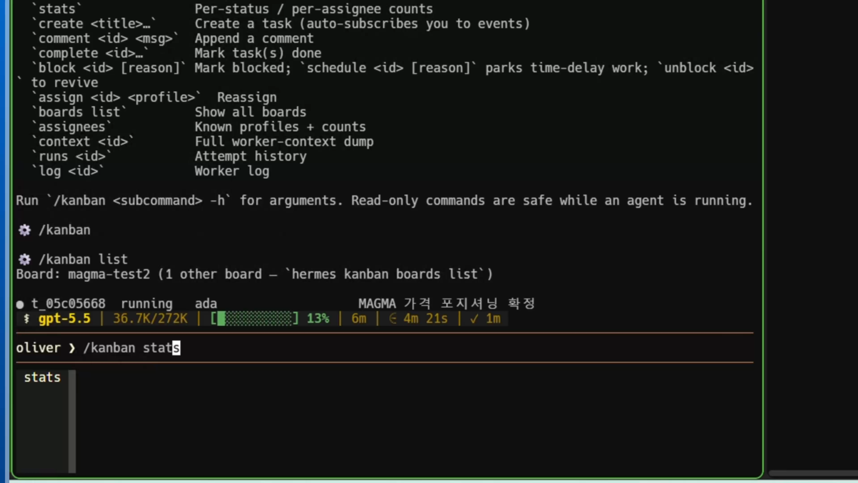Click the gpt-5.5 model label
This screenshot has width=858, height=483.
(x=64, y=319)
